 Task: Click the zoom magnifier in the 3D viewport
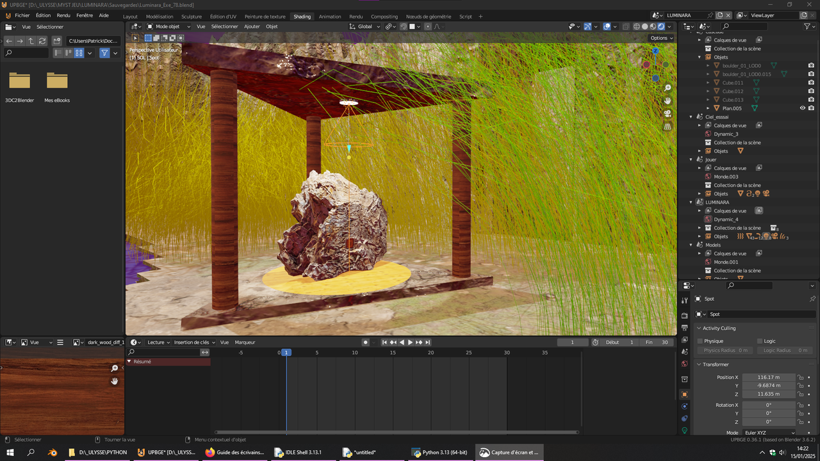(x=668, y=88)
